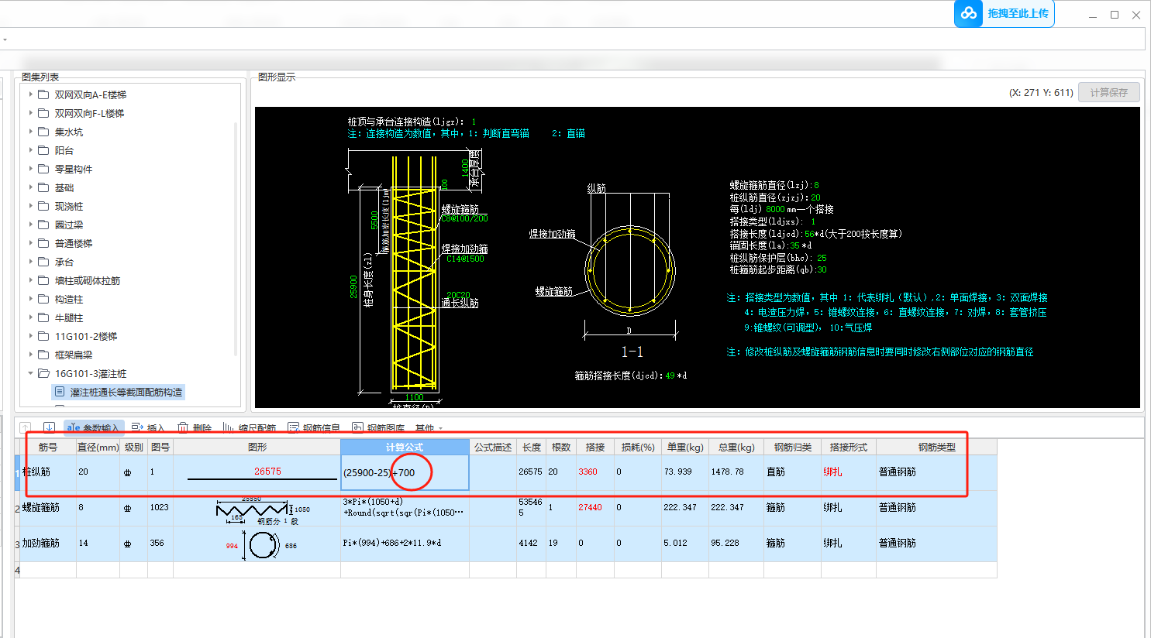Click the ring stirrup shape graphic 356
The image size is (1151, 638).
click(257, 544)
